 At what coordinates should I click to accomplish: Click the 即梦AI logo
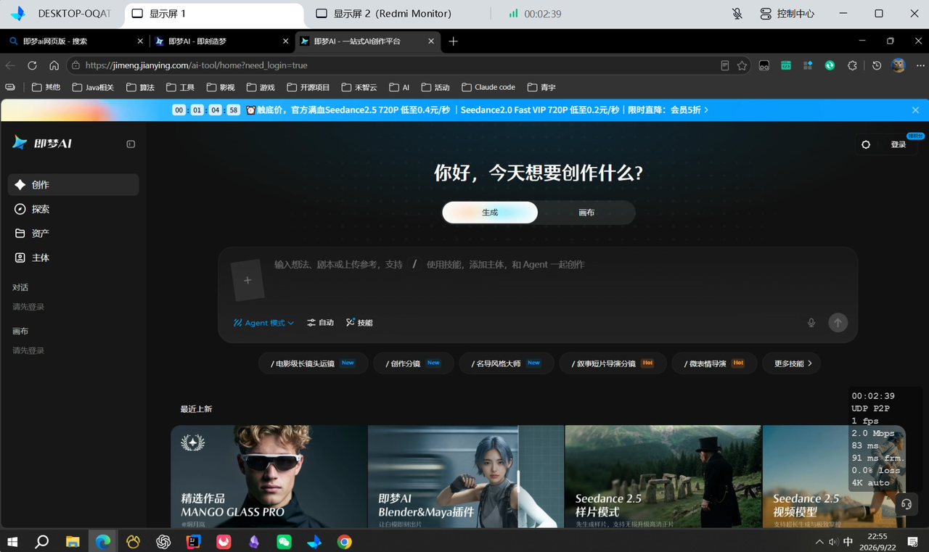pos(42,143)
